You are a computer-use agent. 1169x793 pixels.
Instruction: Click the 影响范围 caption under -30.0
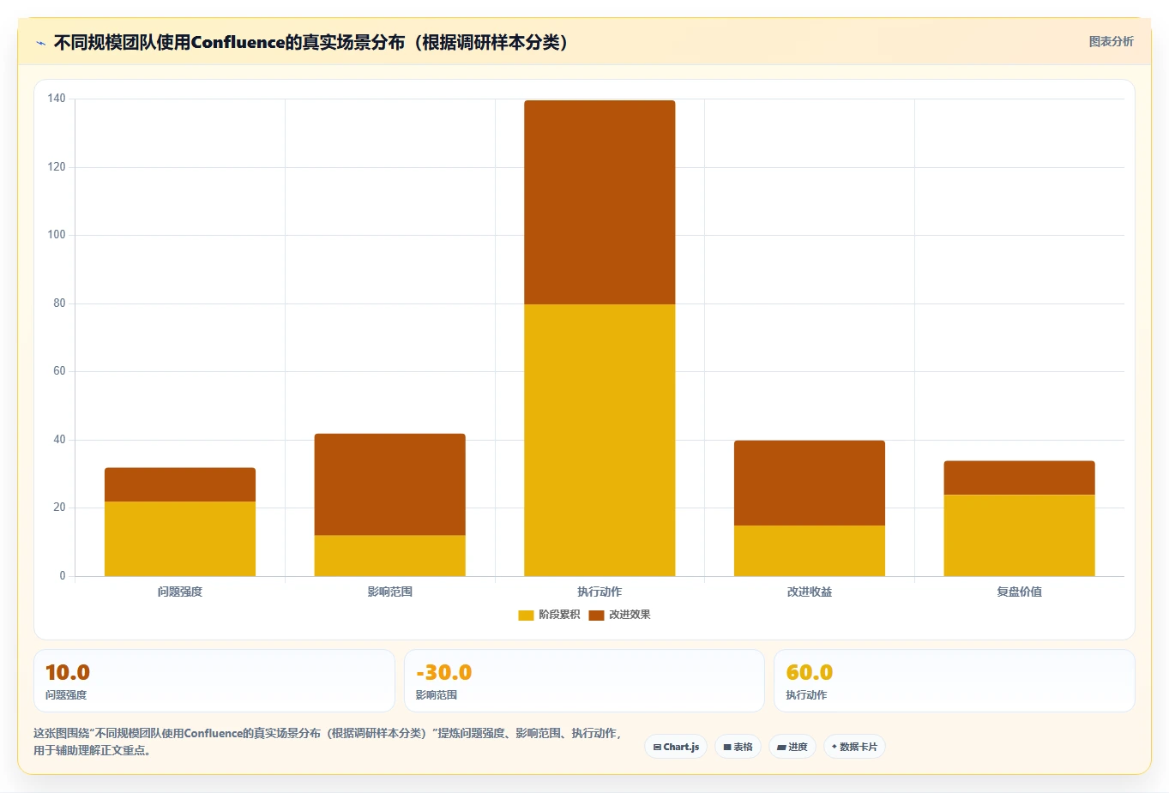[437, 695]
